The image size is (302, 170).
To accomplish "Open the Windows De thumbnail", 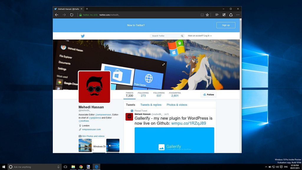I will pos(99,145).
